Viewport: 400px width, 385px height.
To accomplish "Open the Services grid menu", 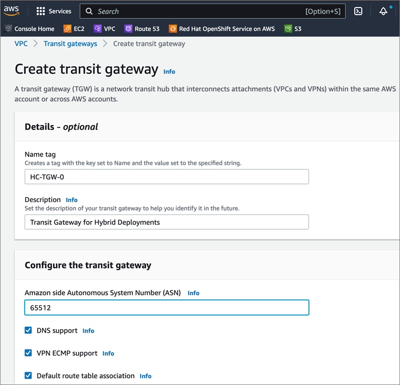I will point(54,11).
